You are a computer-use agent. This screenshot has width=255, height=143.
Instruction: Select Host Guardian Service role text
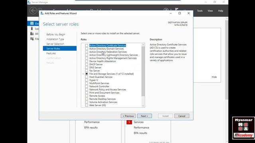101,77
